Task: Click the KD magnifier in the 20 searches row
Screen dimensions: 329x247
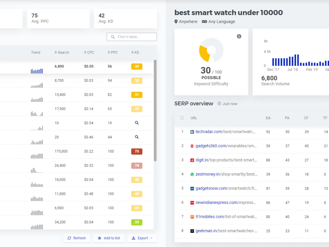Action: tap(137, 137)
